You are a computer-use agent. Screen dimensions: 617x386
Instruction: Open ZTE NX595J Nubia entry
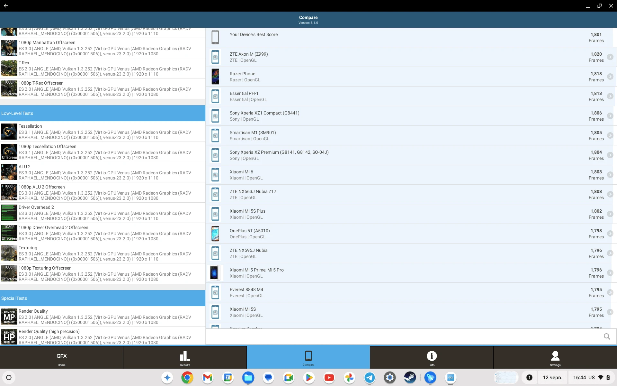pos(411,253)
